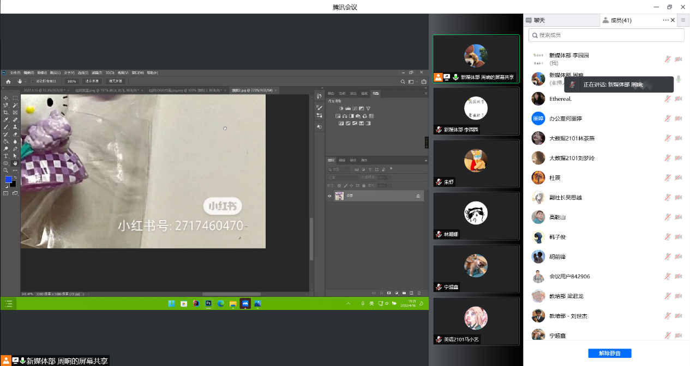The image size is (690, 366).
Task: Select the Crop tool
Action: point(5,112)
